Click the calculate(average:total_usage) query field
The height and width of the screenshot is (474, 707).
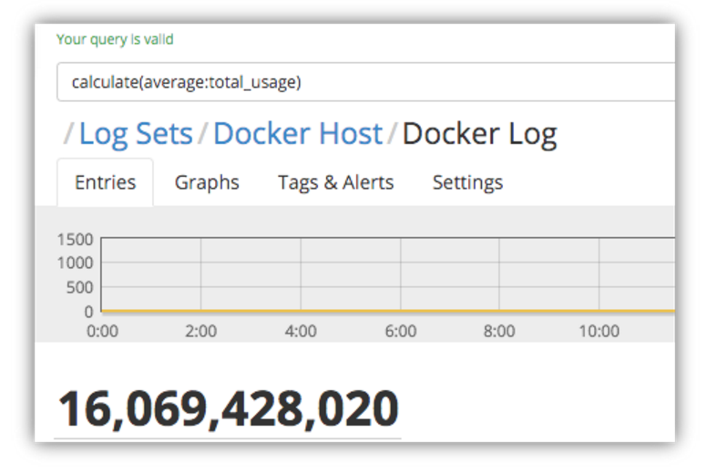coord(364,82)
